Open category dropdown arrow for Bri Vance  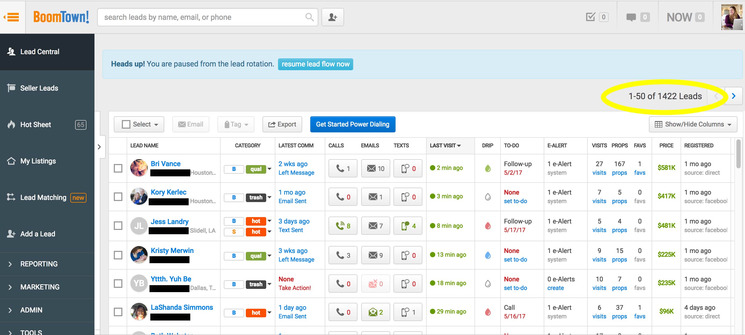269,169
